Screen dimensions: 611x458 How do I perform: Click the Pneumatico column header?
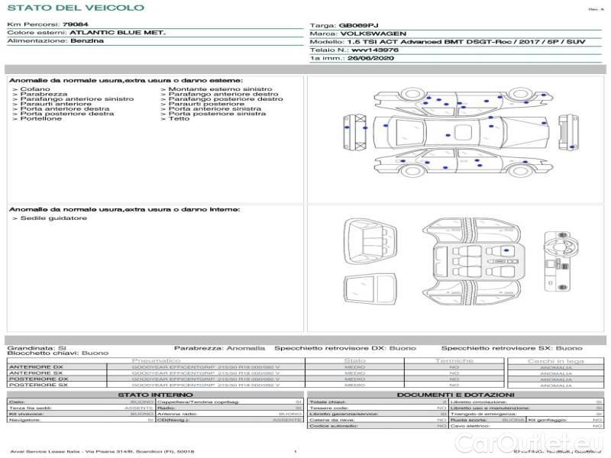(x=157, y=360)
